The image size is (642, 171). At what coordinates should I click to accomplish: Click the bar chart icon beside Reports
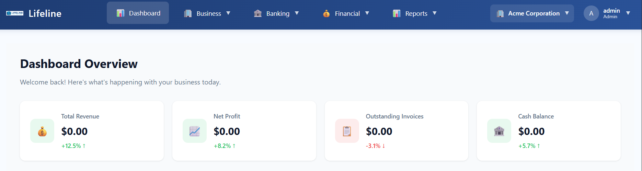(397, 13)
